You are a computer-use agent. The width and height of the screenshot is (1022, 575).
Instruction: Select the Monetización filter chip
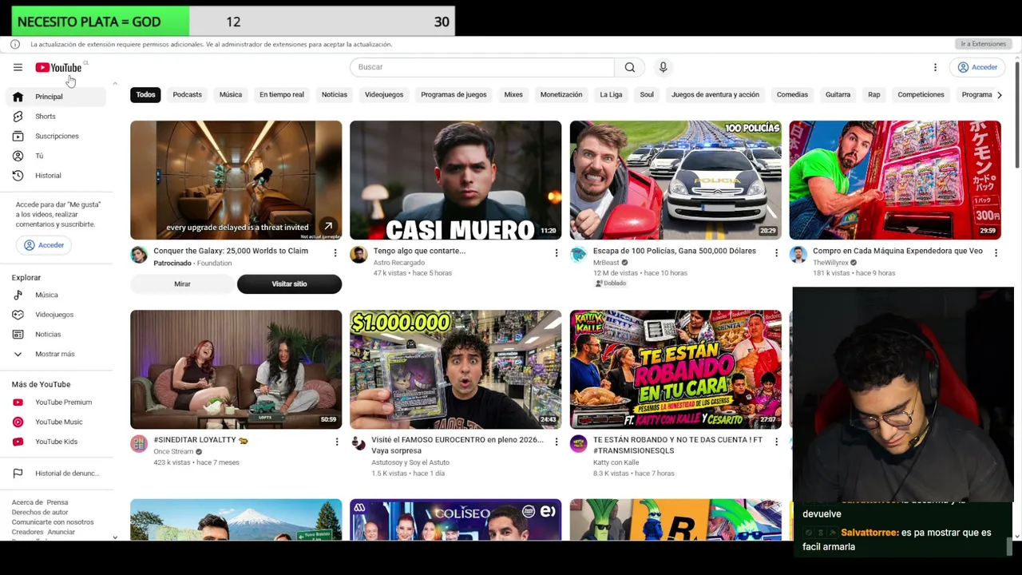coord(561,95)
